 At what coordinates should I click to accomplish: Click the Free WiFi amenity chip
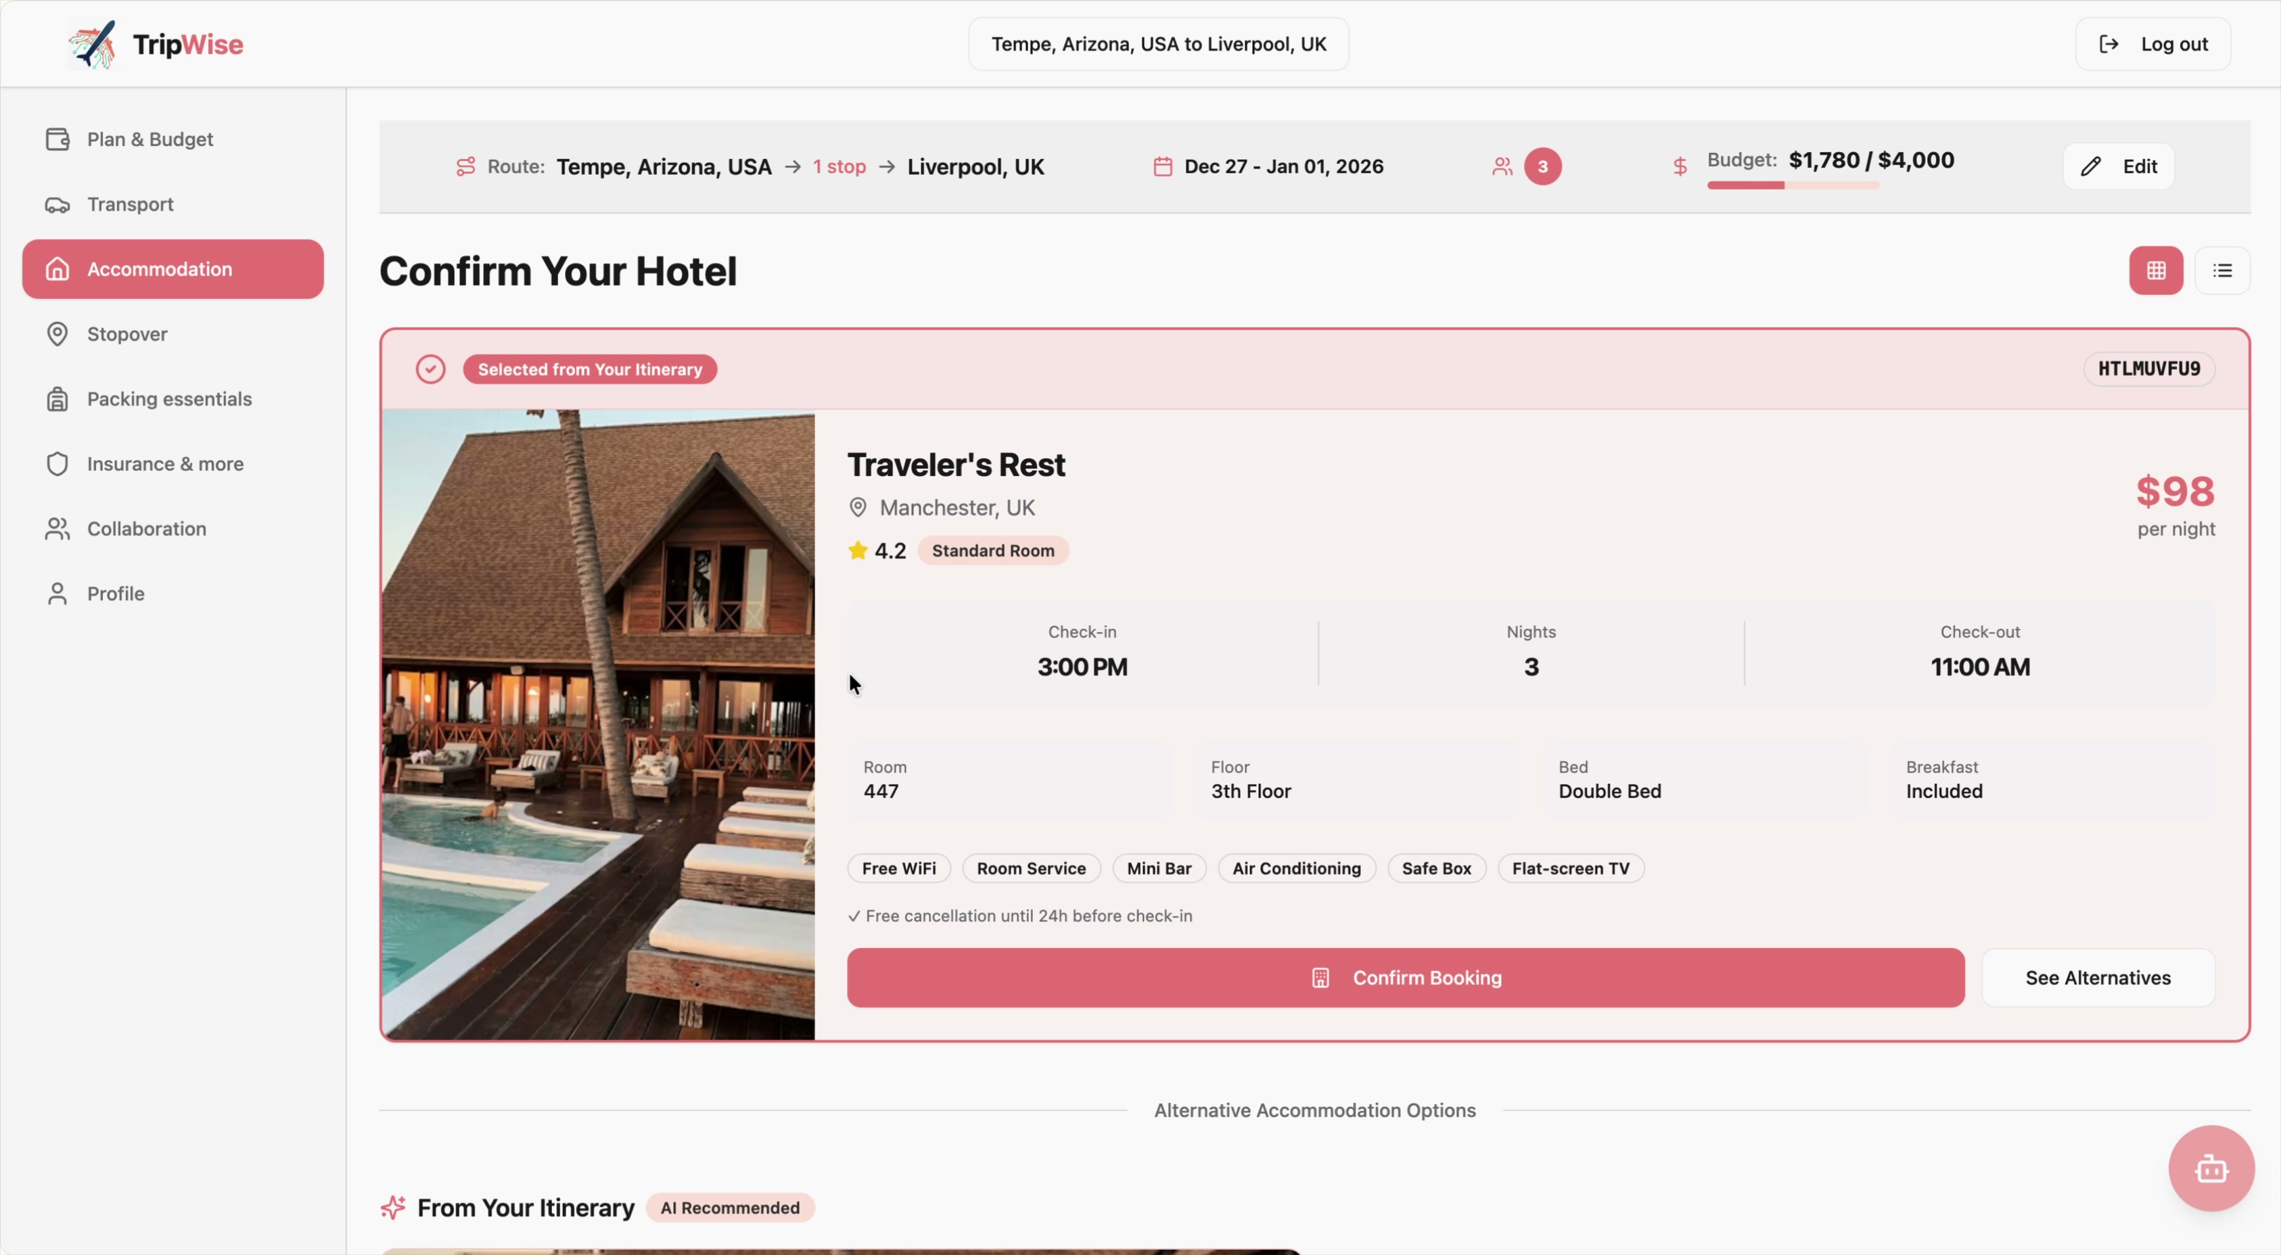pyautogui.click(x=899, y=868)
